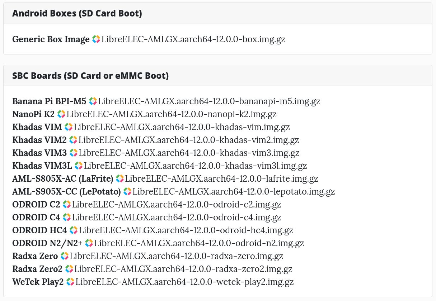The height and width of the screenshot is (301, 436).
Task: Click the icon next to WeTek Play2
Action: coord(70,282)
